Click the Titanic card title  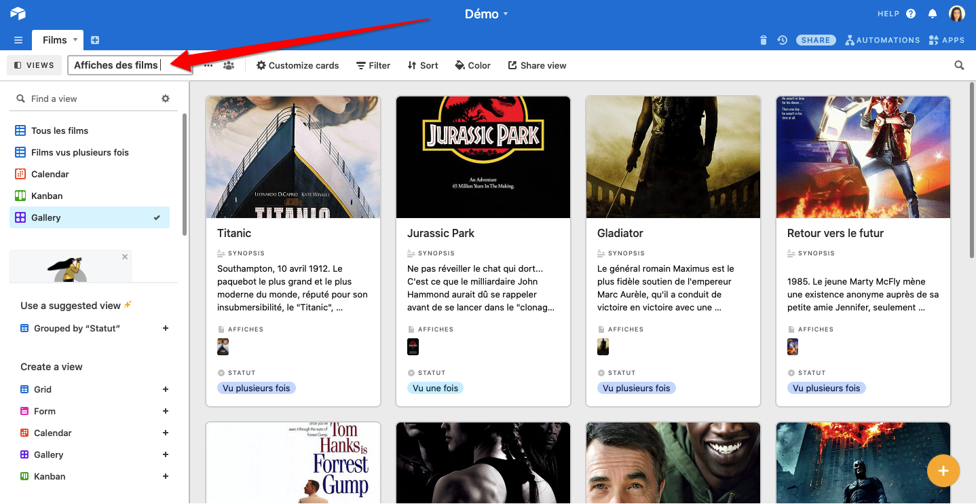234,233
